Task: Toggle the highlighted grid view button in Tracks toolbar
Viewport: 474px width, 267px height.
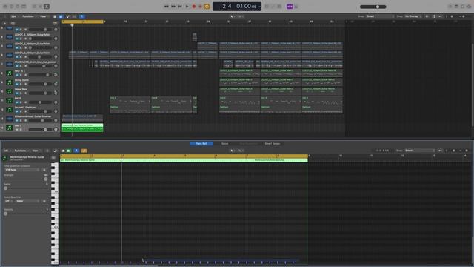Action: click(x=61, y=16)
